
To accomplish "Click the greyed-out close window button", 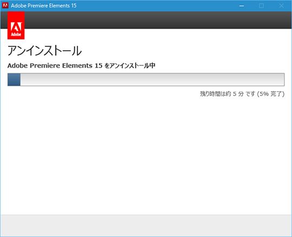I will [281, 6].
